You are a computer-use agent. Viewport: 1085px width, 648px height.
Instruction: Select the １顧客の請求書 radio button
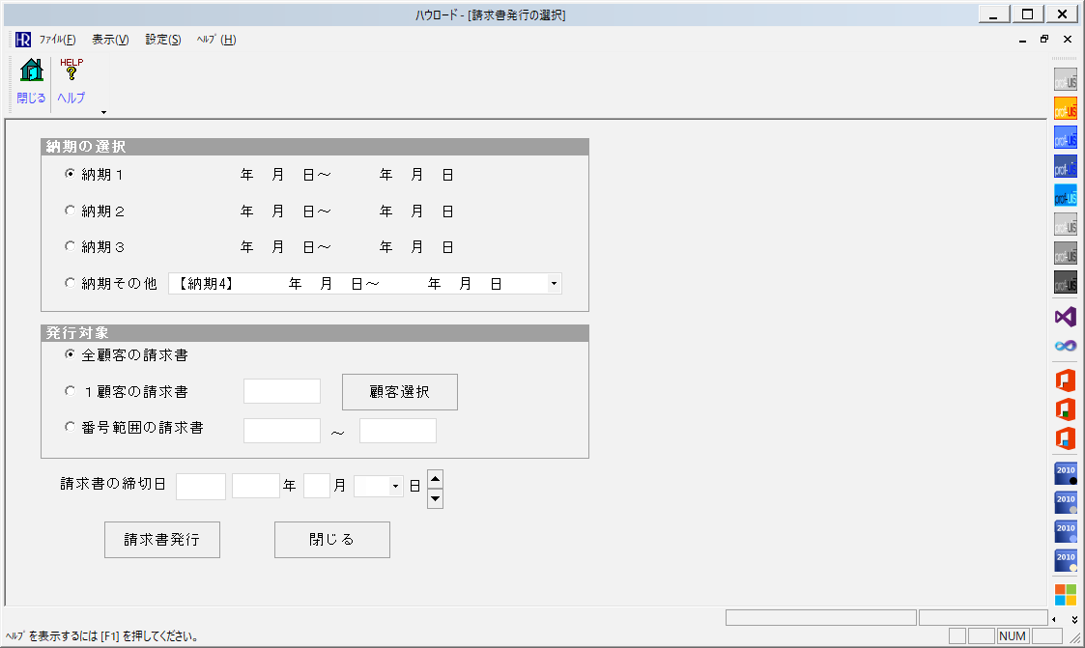(x=70, y=391)
